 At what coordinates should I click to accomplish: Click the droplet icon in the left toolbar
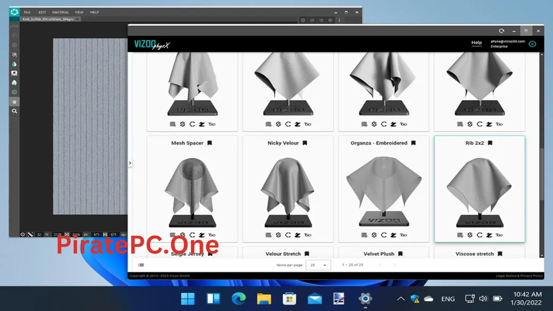coord(14,64)
